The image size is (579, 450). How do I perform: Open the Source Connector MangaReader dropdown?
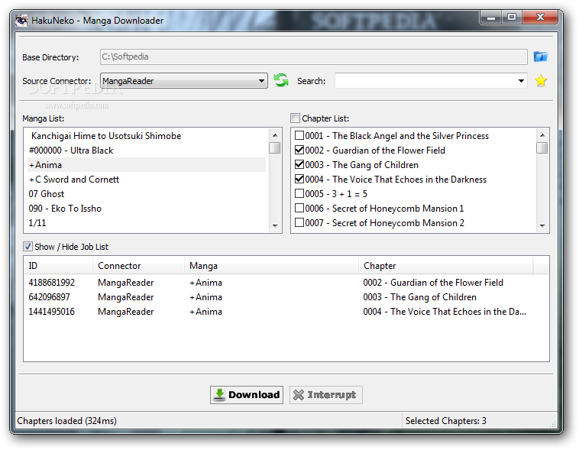pyautogui.click(x=184, y=80)
